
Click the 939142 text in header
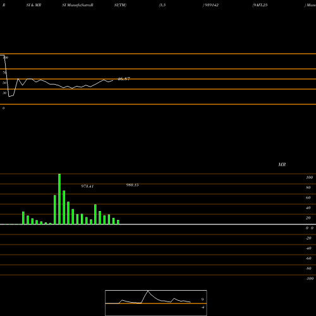(x=212, y=5)
